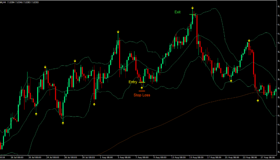Viewport: 280px width, 160px height.
Task: Click the yellow up arrow between Entry and Stop Loss
Action: (x=142, y=87)
